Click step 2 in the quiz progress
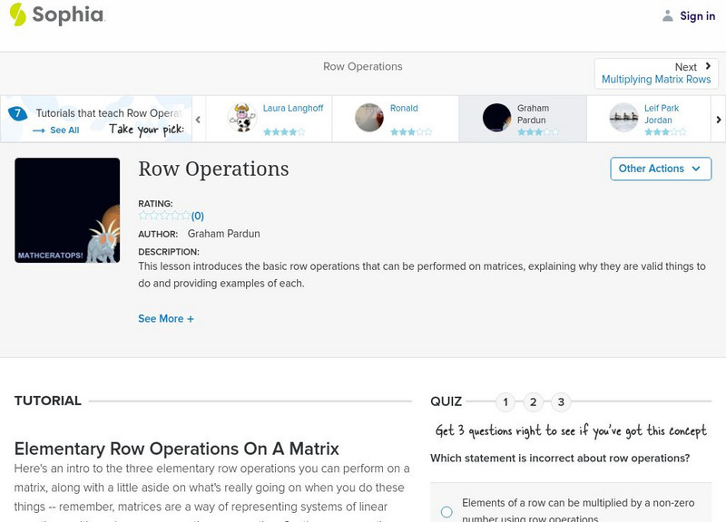The image size is (726, 522). (x=532, y=401)
